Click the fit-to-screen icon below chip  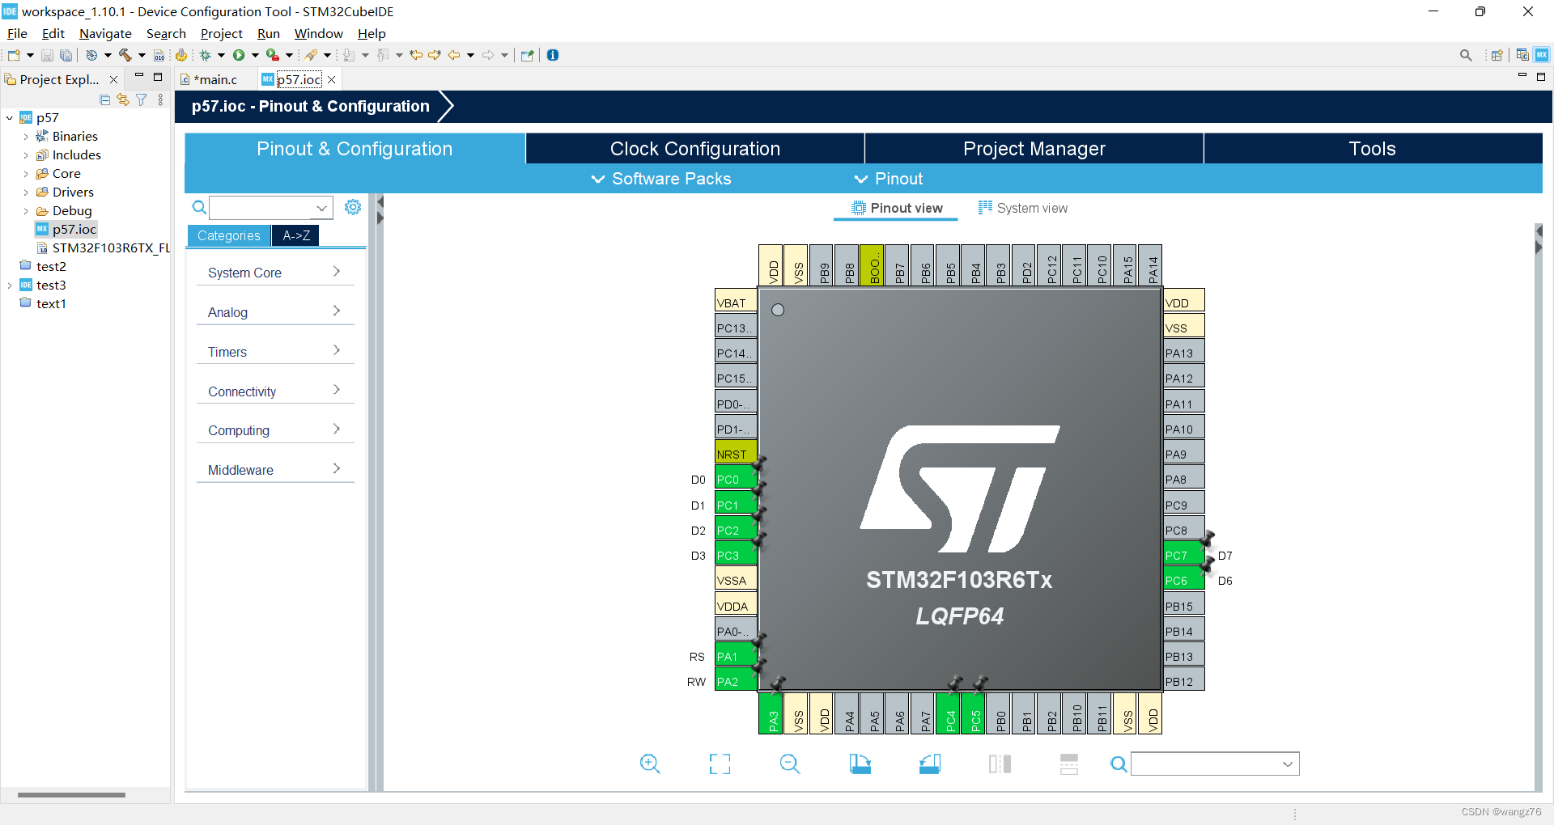720,764
